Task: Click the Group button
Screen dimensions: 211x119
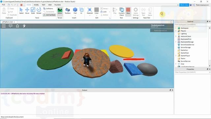Action: click(104, 9)
